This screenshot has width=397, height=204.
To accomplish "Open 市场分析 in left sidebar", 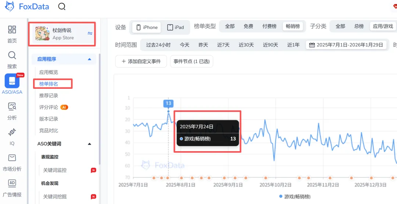I will tap(12, 163).
